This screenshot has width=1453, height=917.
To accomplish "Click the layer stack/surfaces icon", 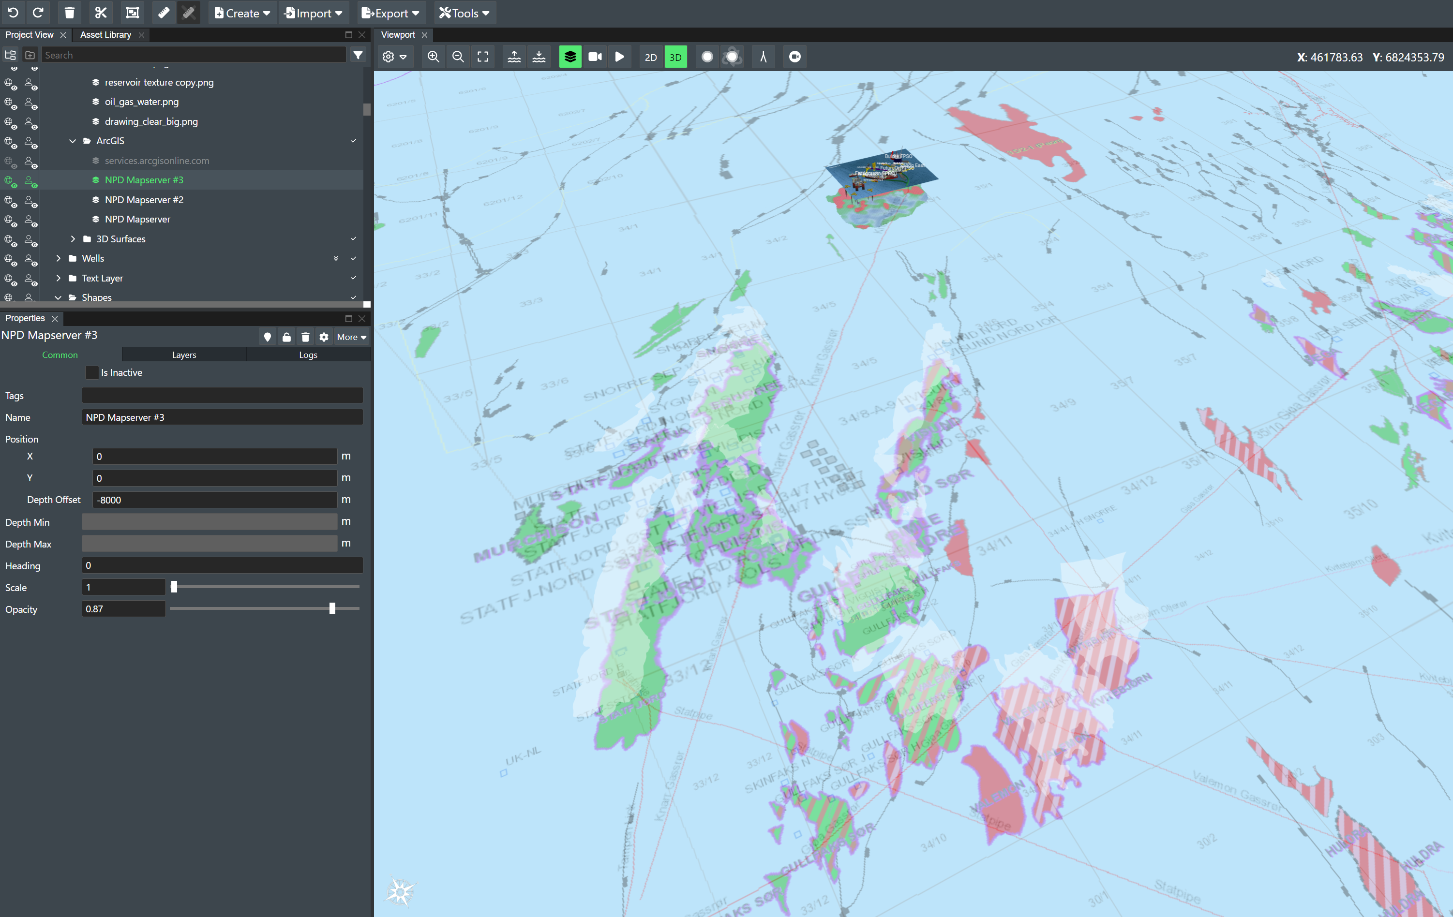I will [568, 56].
